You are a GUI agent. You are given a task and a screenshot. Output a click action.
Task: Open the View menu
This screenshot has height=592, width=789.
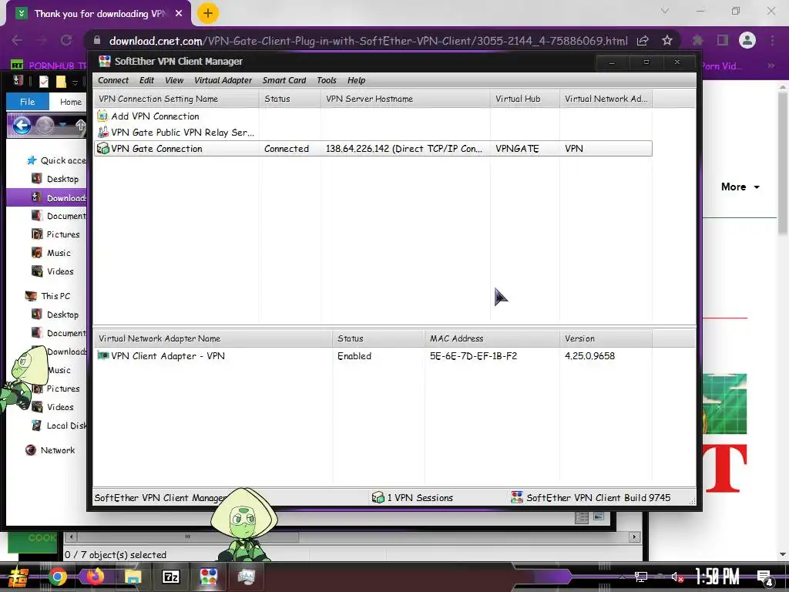[174, 80]
